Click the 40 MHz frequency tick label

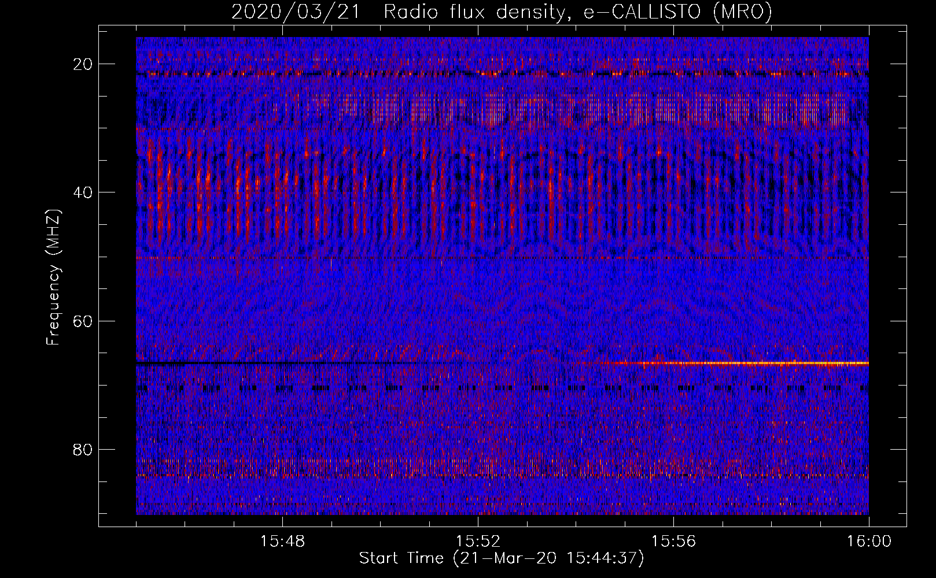(83, 192)
